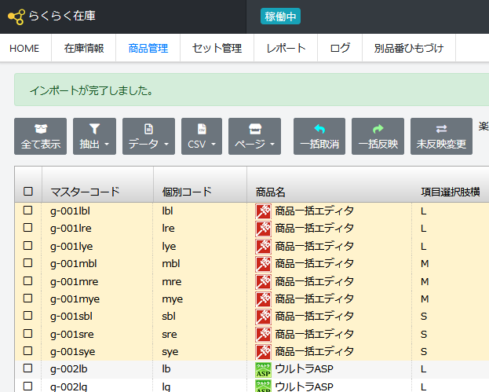Check the g-001mye row checkbox
Viewport: 489px width, 392px height.
[28, 298]
